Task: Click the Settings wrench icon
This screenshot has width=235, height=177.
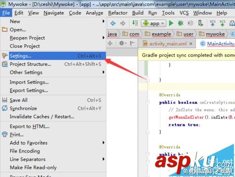Action: [5, 56]
